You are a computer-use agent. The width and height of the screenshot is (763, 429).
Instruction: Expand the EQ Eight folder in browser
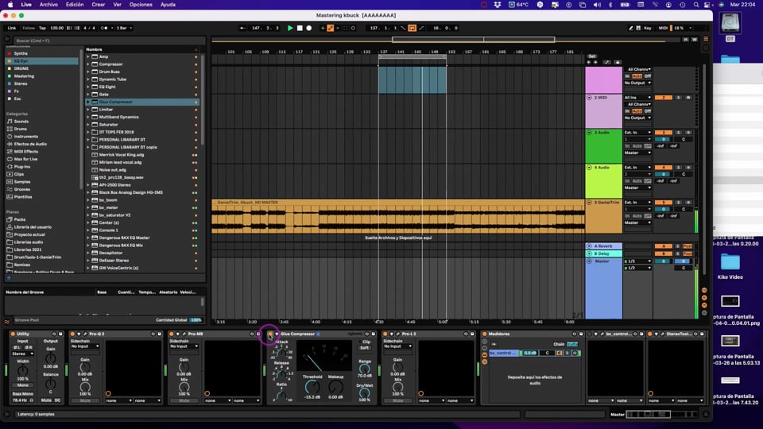88,87
